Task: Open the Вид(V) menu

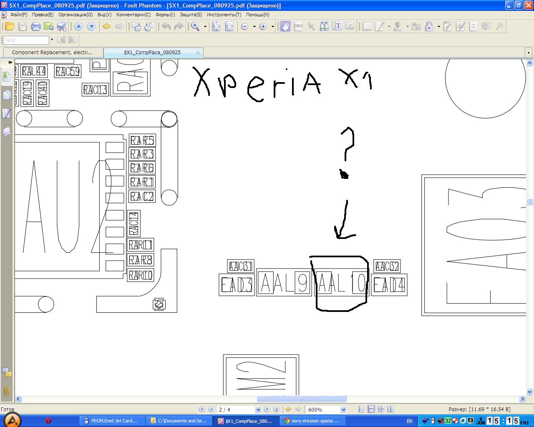Action: tap(104, 15)
